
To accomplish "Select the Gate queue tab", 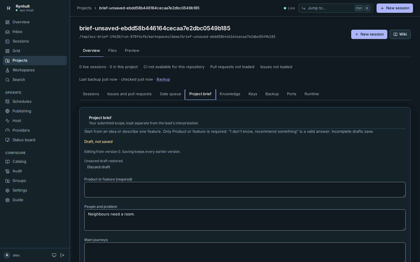I will [170, 94].
